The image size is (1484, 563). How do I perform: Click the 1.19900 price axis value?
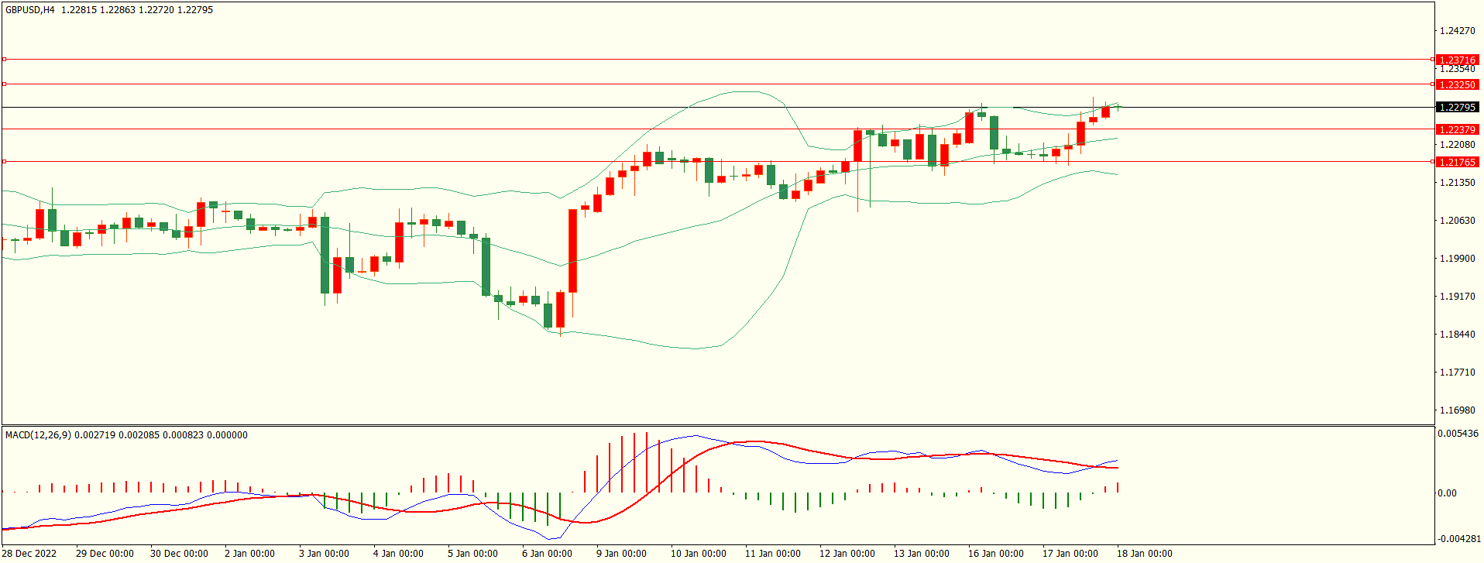[1457, 259]
